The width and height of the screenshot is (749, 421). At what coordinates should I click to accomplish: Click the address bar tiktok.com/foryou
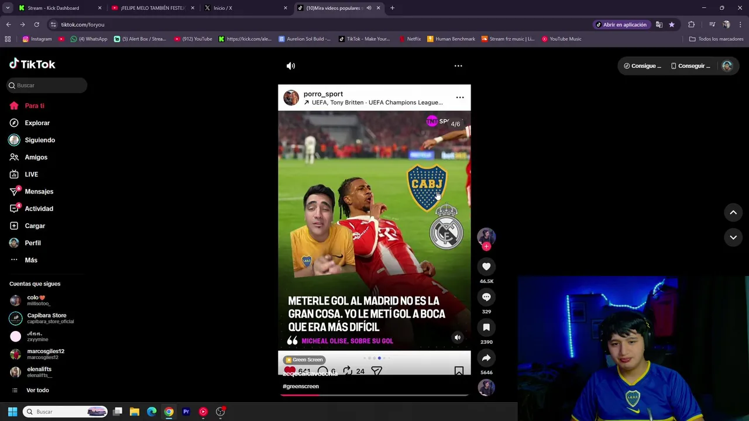pos(83,25)
